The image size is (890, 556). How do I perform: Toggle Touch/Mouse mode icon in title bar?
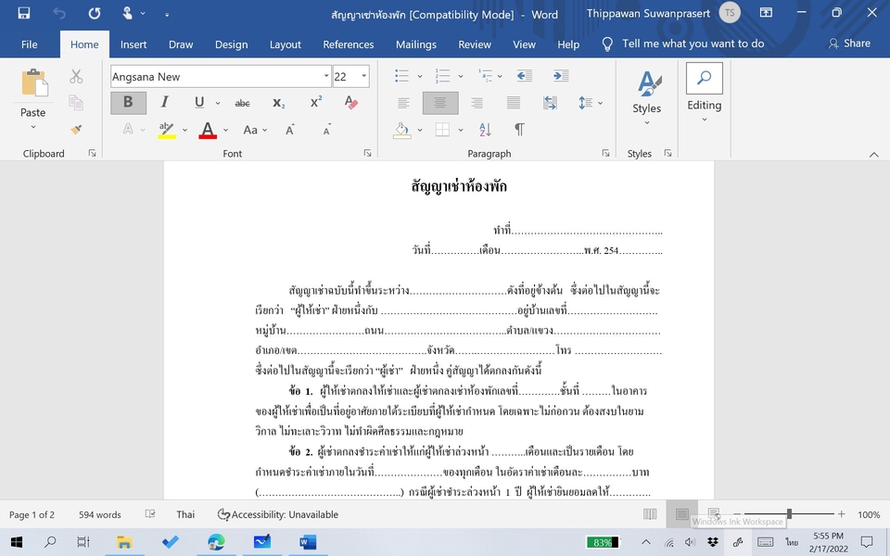[x=128, y=13]
